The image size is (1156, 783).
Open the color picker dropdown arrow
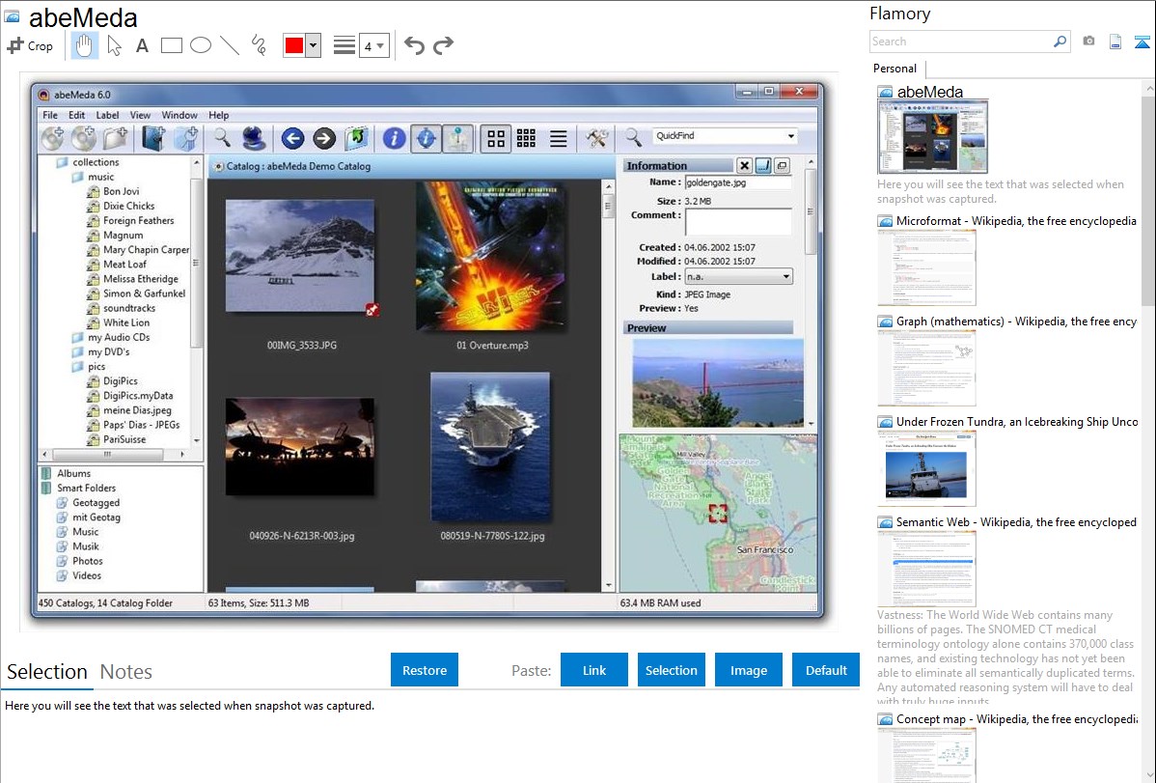[313, 45]
